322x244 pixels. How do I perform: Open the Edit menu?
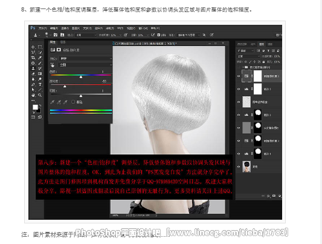coord(54,28)
